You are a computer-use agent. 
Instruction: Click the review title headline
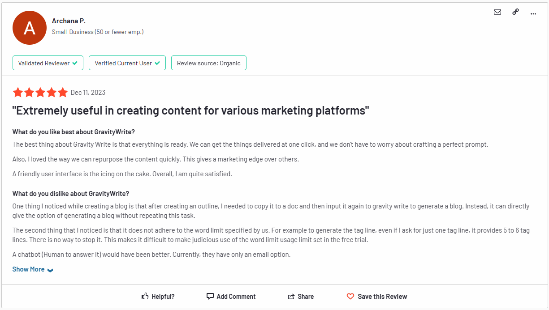tap(190, 110)
